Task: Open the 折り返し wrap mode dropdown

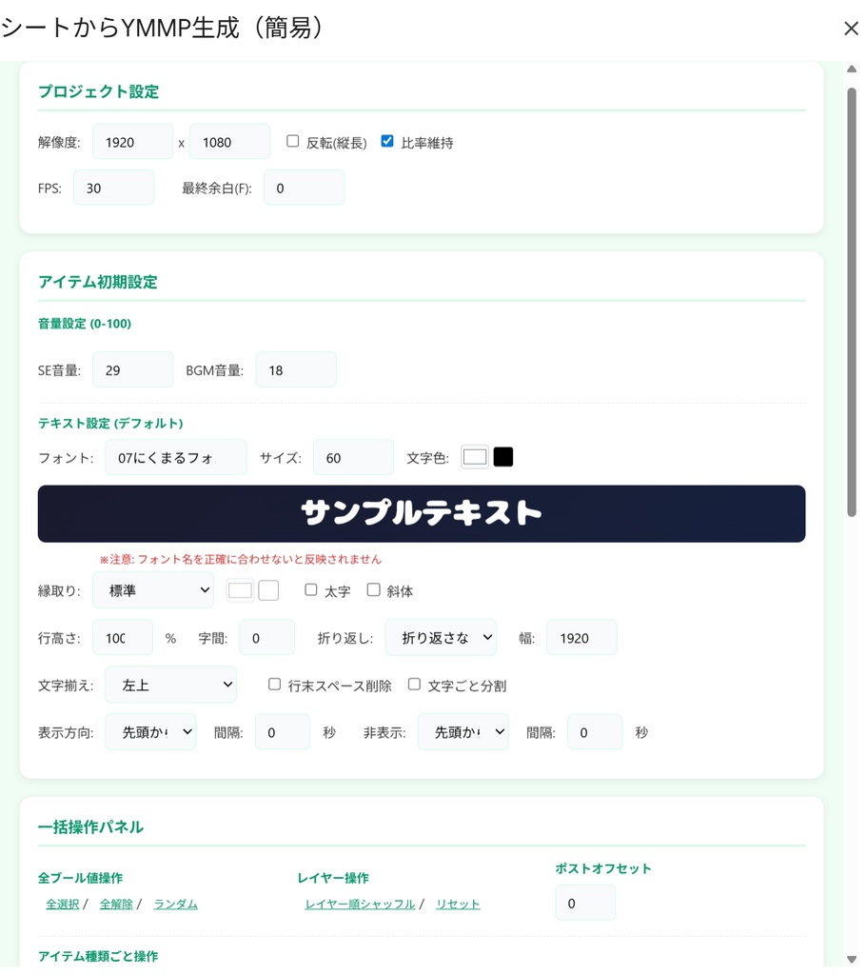Action: [441, 637]
